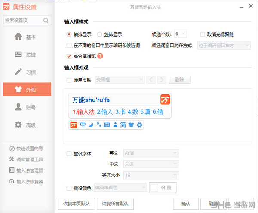The width and height of the screenshot is (258, 213).
Task: Open skin dropdown showing 亮黑橙
Action: (120, 79)
